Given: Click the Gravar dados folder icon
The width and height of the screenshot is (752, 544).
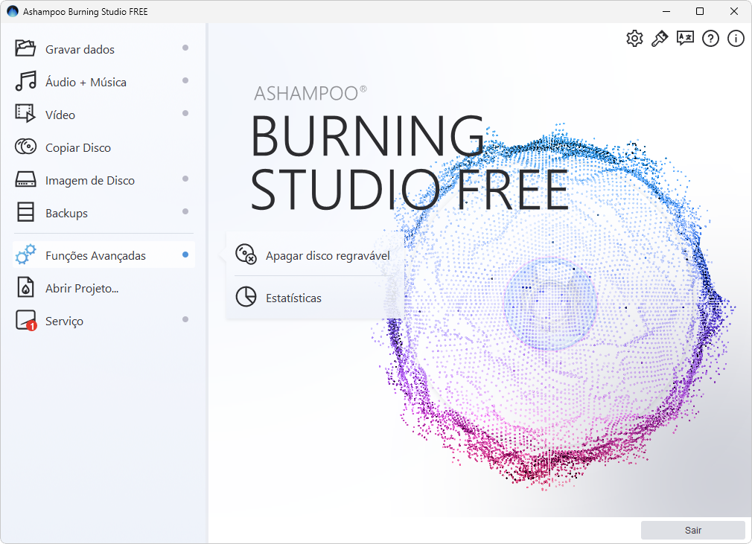Looking at the screenshot, I should (x=25, y=48).
